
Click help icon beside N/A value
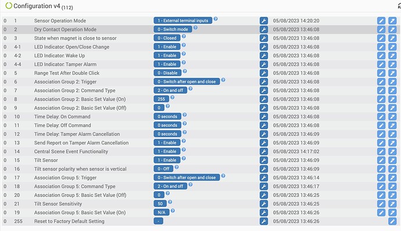click(173, 210)
